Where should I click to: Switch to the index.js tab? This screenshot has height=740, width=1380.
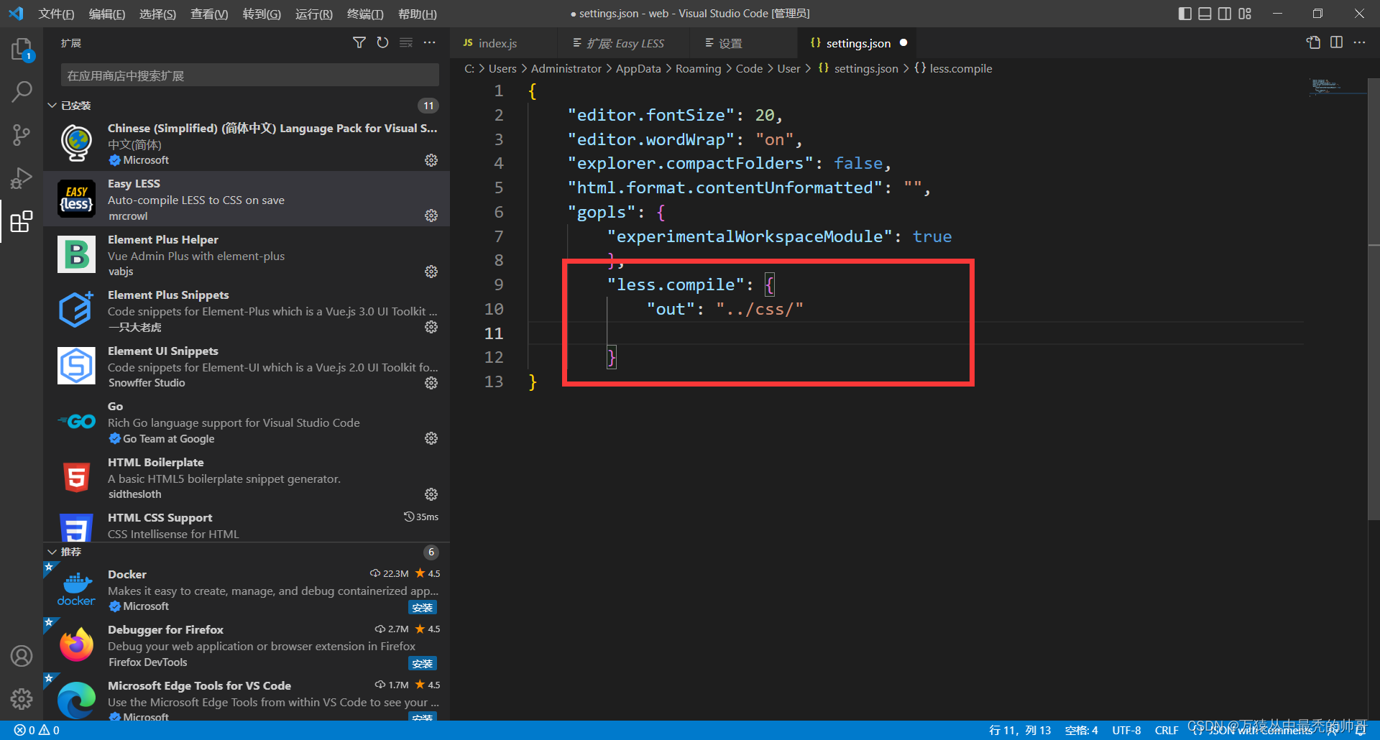pyautogui.click(x=497, y=42)
